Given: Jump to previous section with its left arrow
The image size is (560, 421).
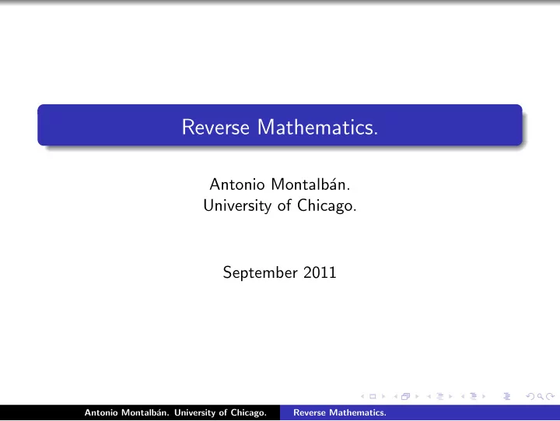Looking at the screenshot, I should point(463,396).
